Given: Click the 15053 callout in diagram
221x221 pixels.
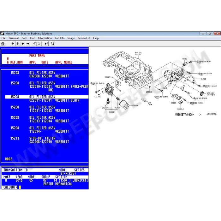Looking at the screenshot, I should point(174,103).
